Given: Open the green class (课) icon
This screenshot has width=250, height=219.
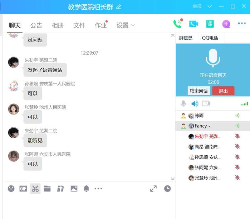Looking at the screenshot, I should (x=210, y=24).
